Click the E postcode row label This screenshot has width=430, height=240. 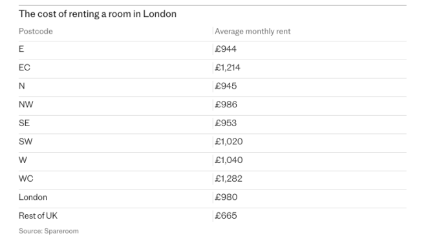tap(21, 49)
